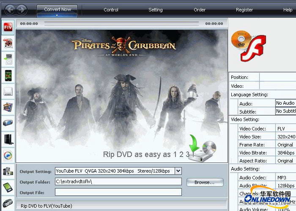Open the Audio language No Audio dropdown
This screenshot has width=296, height=211.
pyautogui.click(x=285, y=103)
